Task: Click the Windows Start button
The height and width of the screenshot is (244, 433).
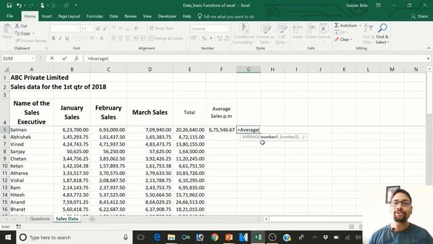Action: coord(8,237)
